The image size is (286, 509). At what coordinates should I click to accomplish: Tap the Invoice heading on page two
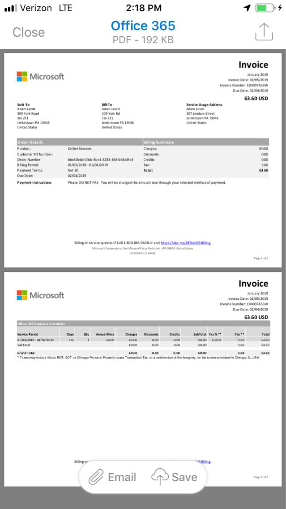point(253,284)
